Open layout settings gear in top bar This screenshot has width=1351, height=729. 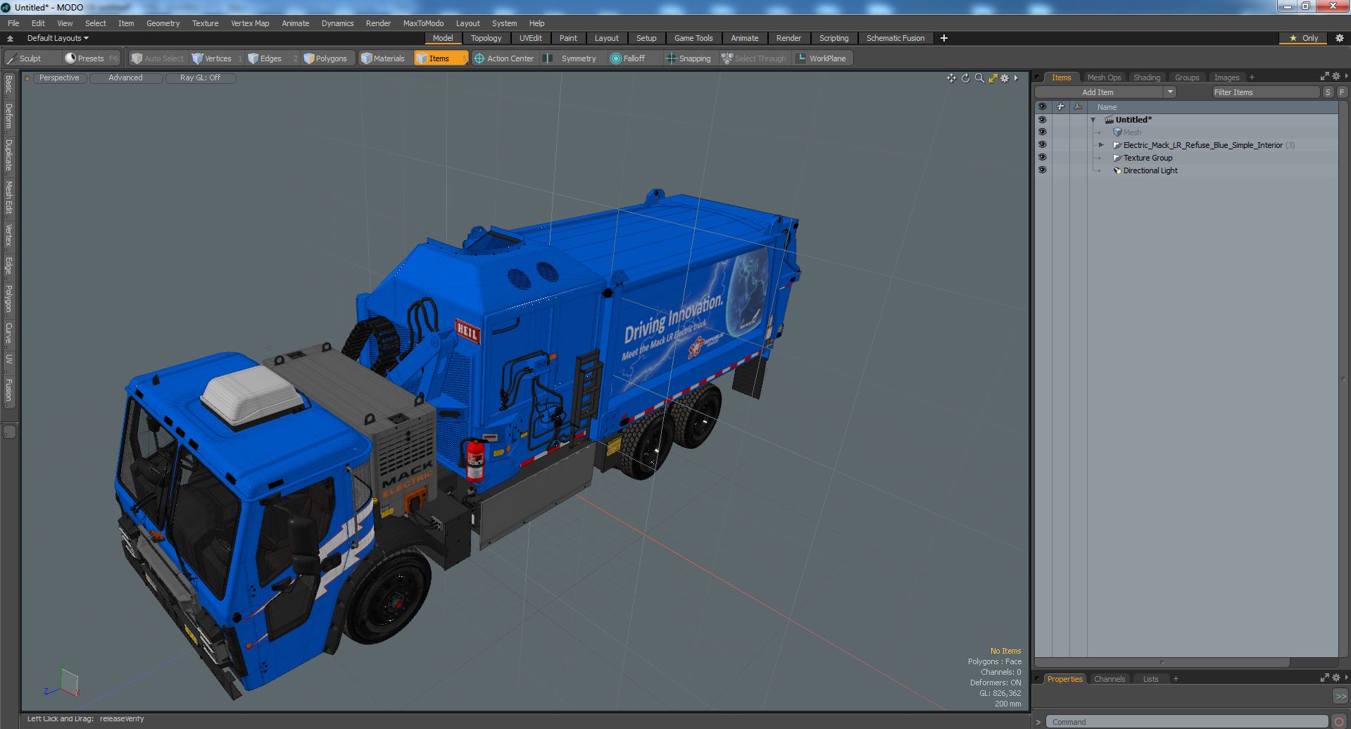click(1339, 38)
